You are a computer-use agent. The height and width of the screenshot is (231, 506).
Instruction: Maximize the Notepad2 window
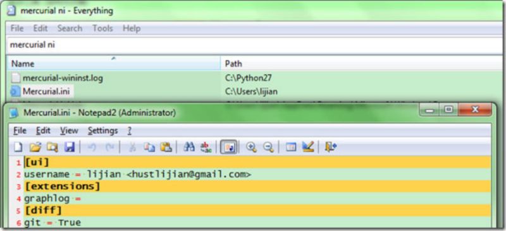(448, 110)
